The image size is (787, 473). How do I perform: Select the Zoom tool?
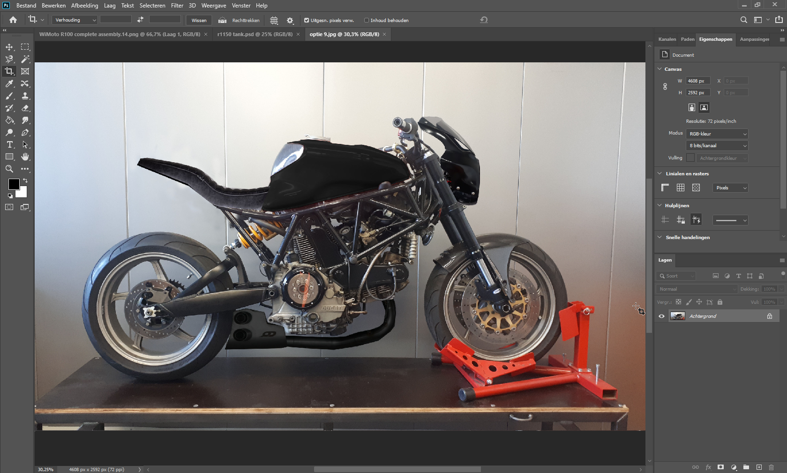[9, 169]
